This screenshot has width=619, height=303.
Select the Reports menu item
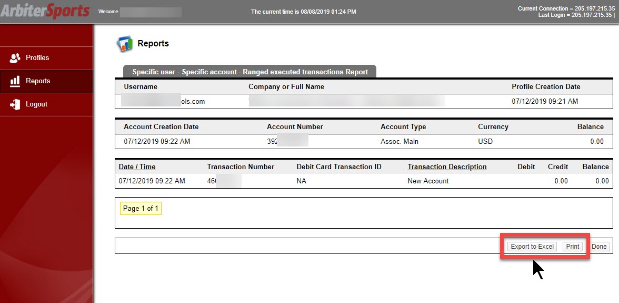[x=46, y=81]
